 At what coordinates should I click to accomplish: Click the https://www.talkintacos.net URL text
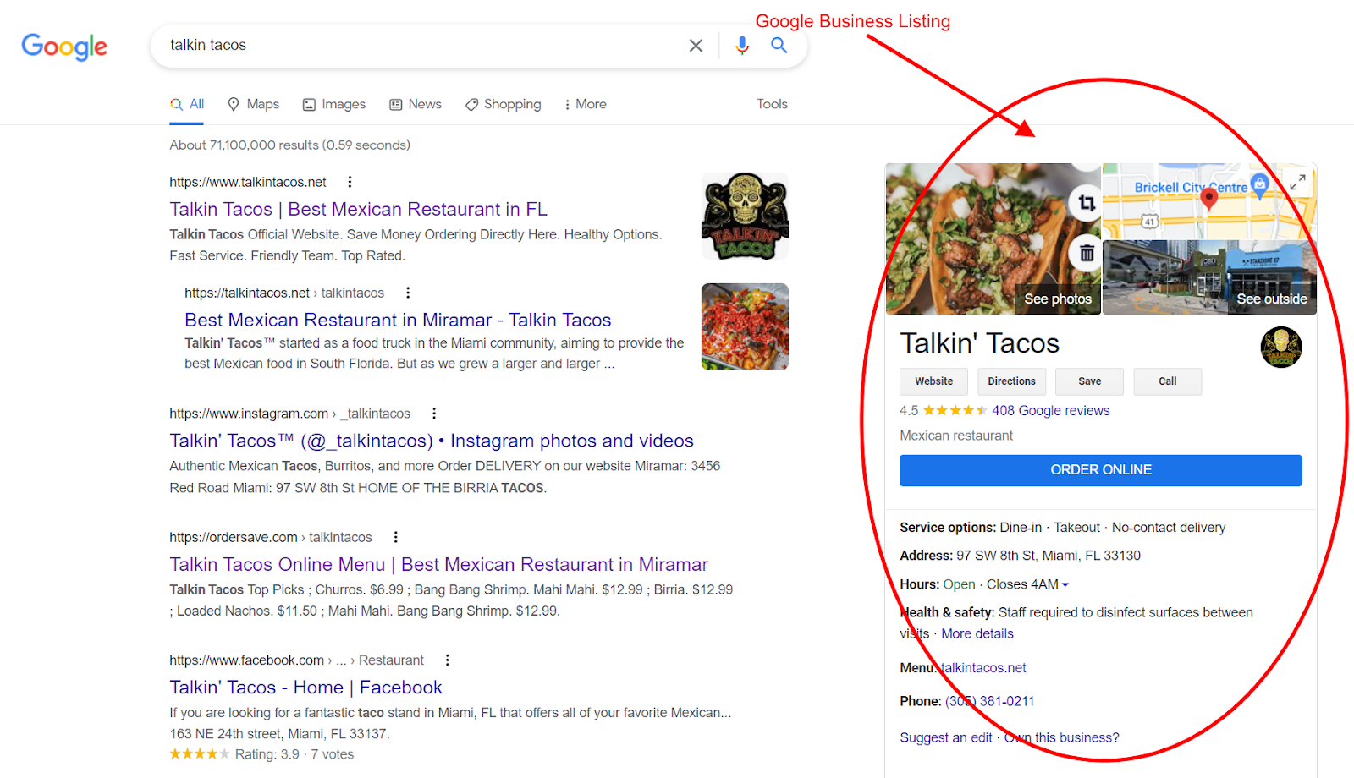pyautogui.click(x=248, y=182)
